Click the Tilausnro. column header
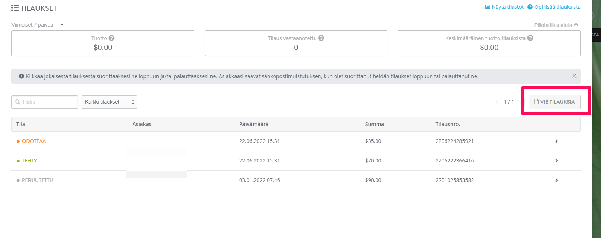 tap(448, 124)
